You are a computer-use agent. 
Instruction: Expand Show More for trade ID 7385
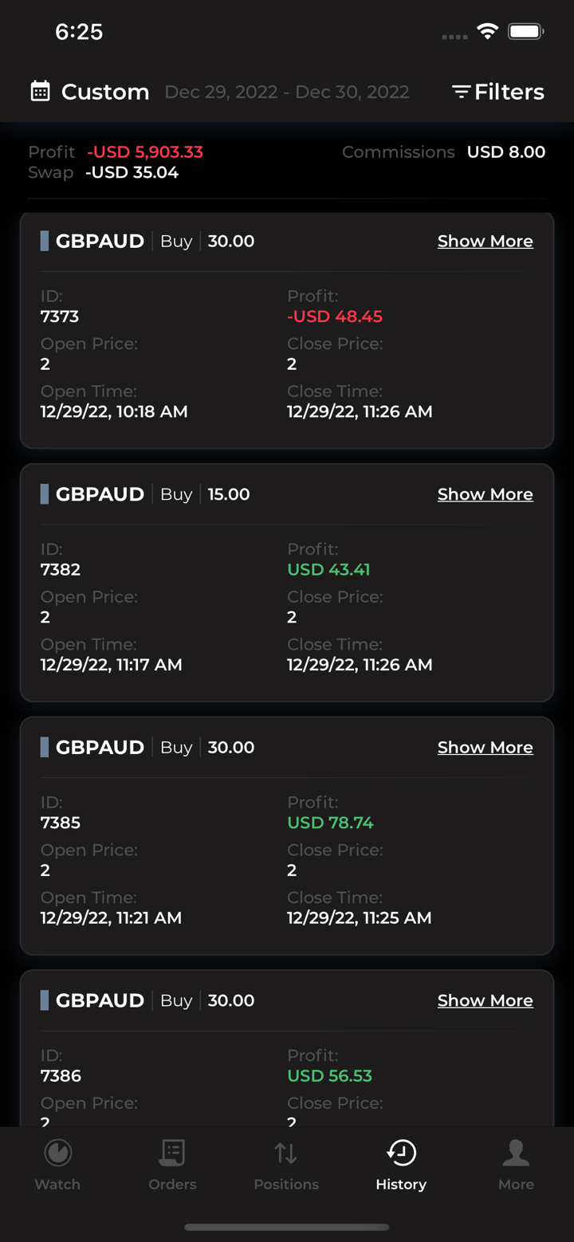485,748
